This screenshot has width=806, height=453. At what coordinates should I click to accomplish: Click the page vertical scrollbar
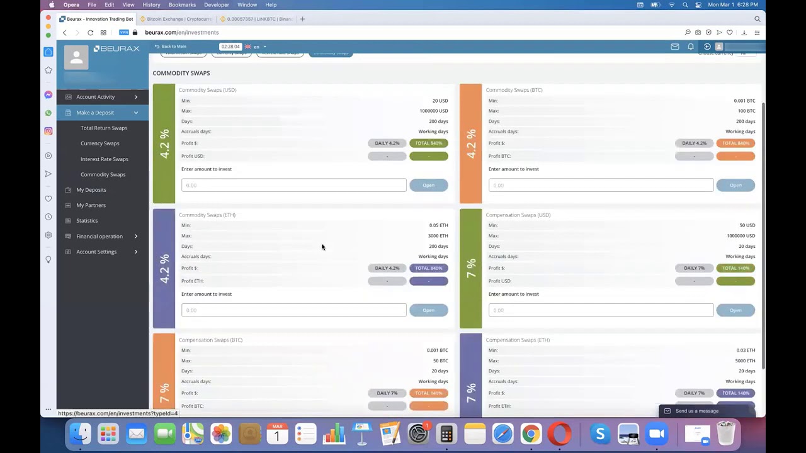(x=763, y=236)
